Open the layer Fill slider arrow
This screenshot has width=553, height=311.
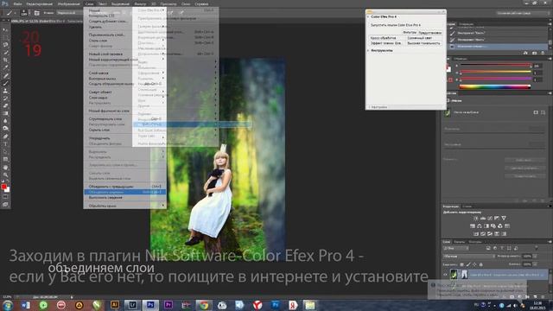(535, 264)
